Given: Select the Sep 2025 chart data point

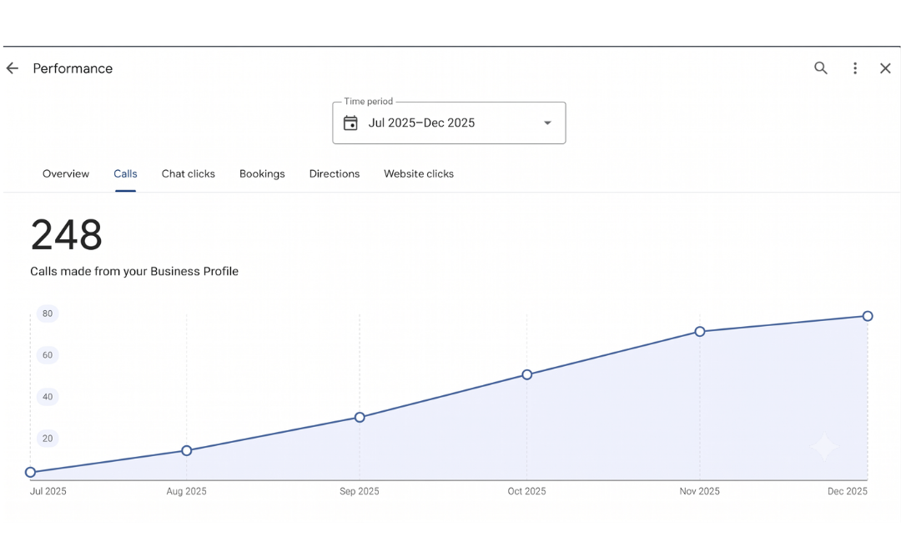Looking at the screenshot, I should tap(359, 418).
